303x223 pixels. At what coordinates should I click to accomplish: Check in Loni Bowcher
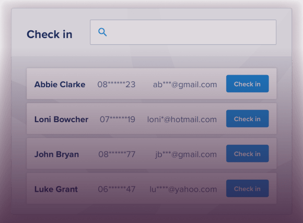tap(247, 119)
